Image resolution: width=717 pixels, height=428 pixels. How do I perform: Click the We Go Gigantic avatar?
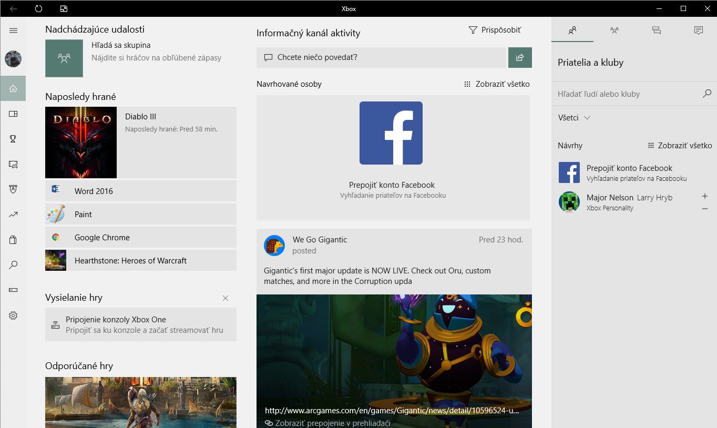274,246
